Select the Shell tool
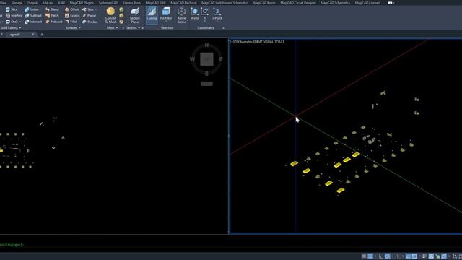 tap(12, 22)
